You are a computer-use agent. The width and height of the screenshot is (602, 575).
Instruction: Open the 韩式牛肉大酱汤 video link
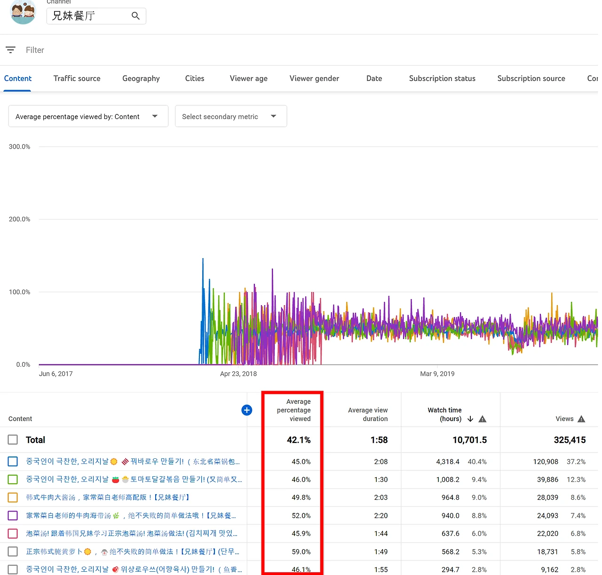coord(108,497)
